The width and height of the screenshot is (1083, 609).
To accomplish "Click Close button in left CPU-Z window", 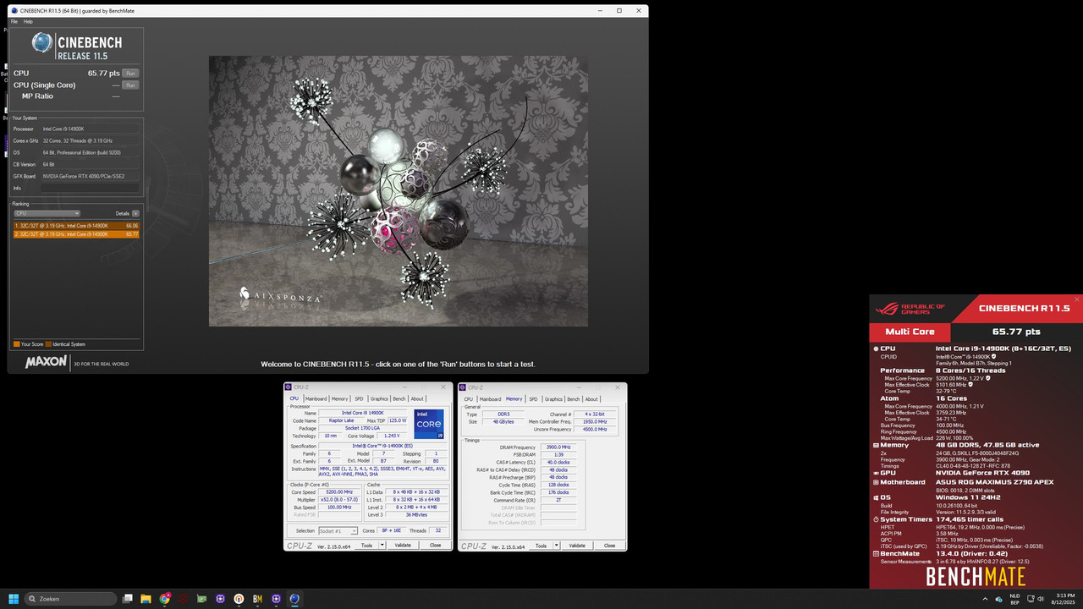I will coord(435,546).
